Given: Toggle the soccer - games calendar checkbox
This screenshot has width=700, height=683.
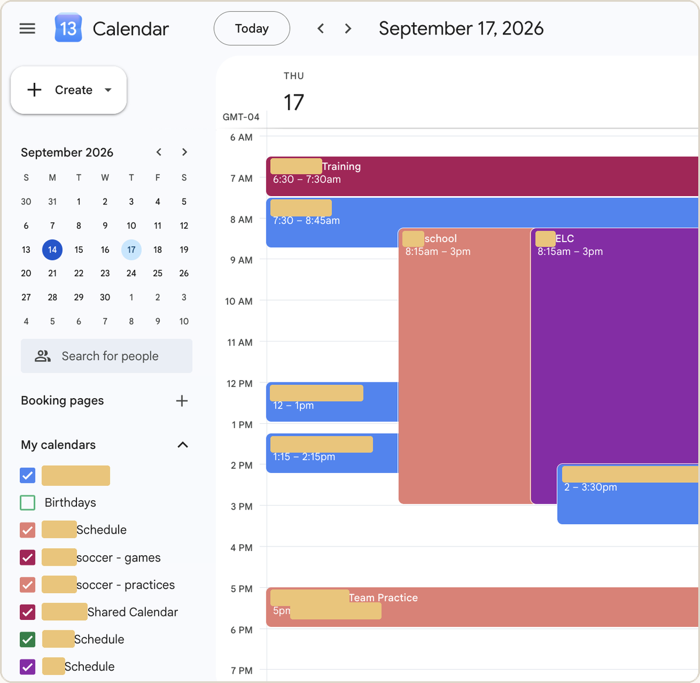Looking at the screenshot, I should (27, 557).
